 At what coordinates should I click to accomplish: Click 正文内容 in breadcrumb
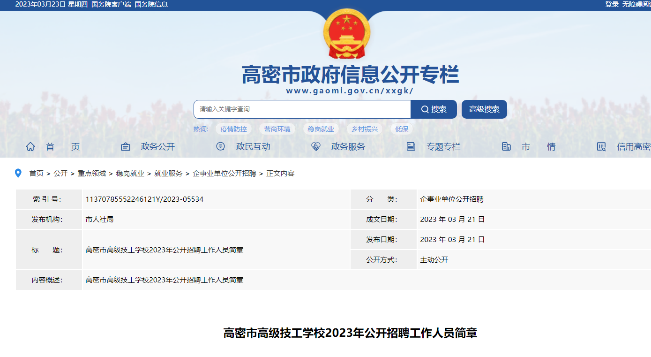pyautogui.click(x=280, y=173)
